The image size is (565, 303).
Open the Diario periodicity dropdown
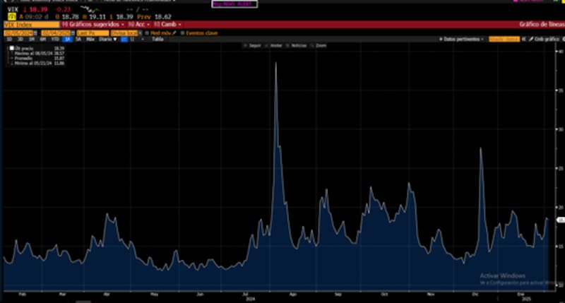pos(107,40)
